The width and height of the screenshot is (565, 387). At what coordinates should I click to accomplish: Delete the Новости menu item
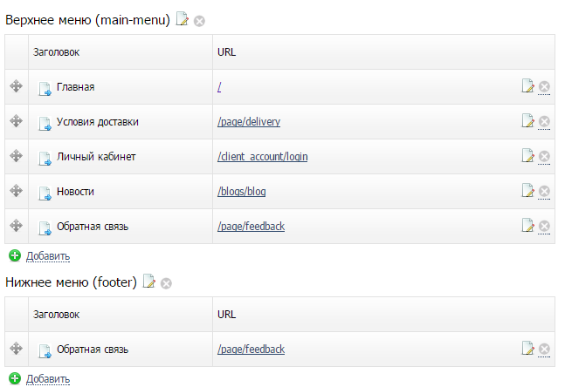coord(544,192)
